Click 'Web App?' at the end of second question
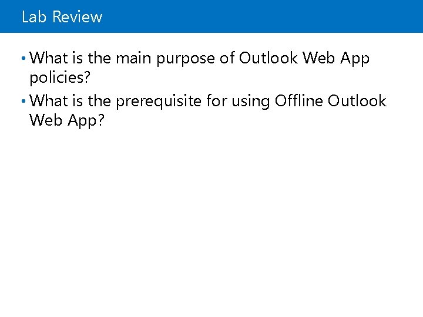The width and height of the screenshot is (423, 317). point(66,120)
